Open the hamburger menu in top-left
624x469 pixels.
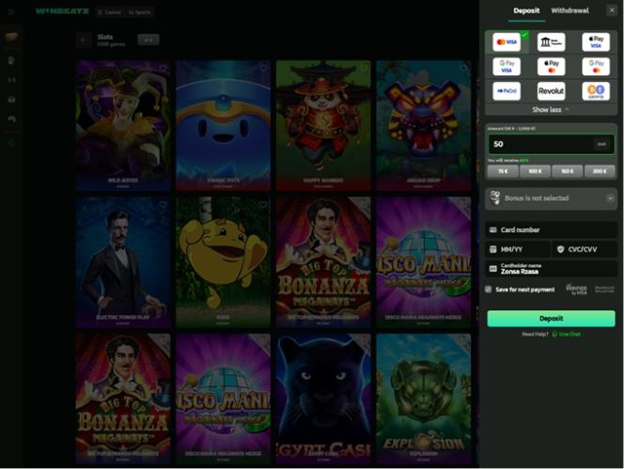pyautogui.click(x=11, y=11)
